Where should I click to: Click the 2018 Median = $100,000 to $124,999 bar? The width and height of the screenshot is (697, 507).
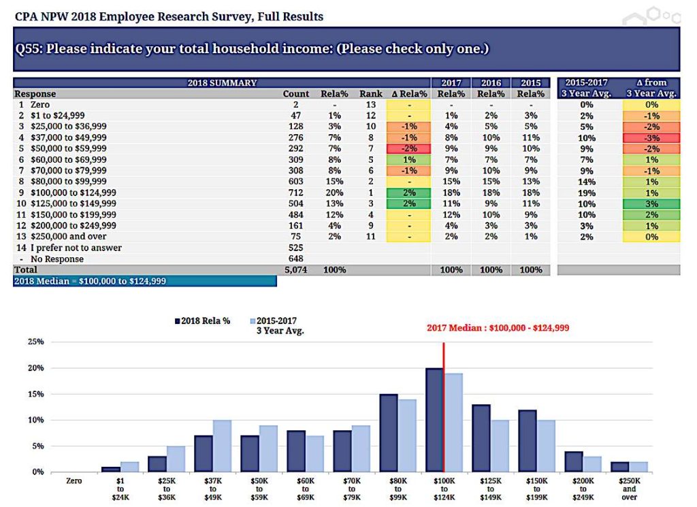[x=144, y=281]
